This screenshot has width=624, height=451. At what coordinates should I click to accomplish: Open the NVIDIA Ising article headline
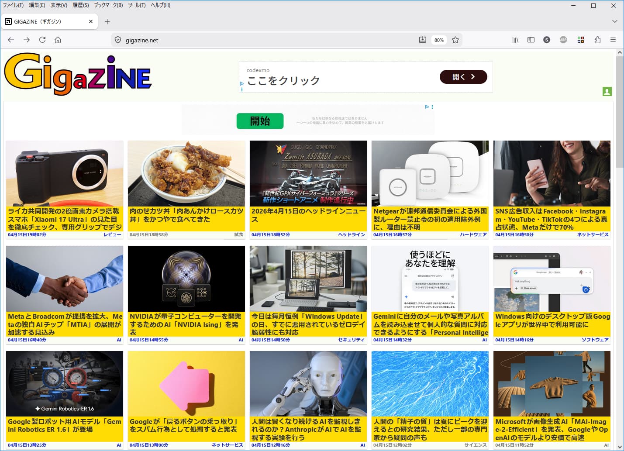pos(186,324)
